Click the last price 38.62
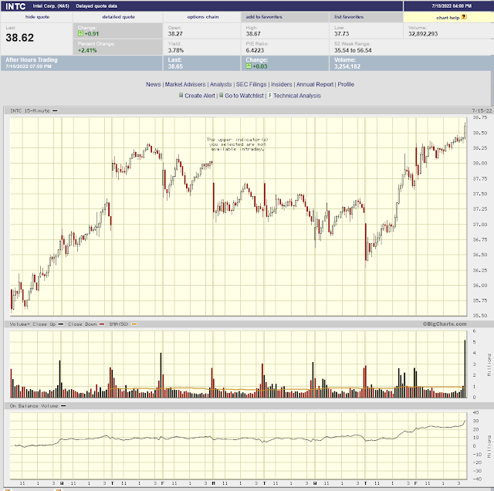494x491 pixels. 19,38
